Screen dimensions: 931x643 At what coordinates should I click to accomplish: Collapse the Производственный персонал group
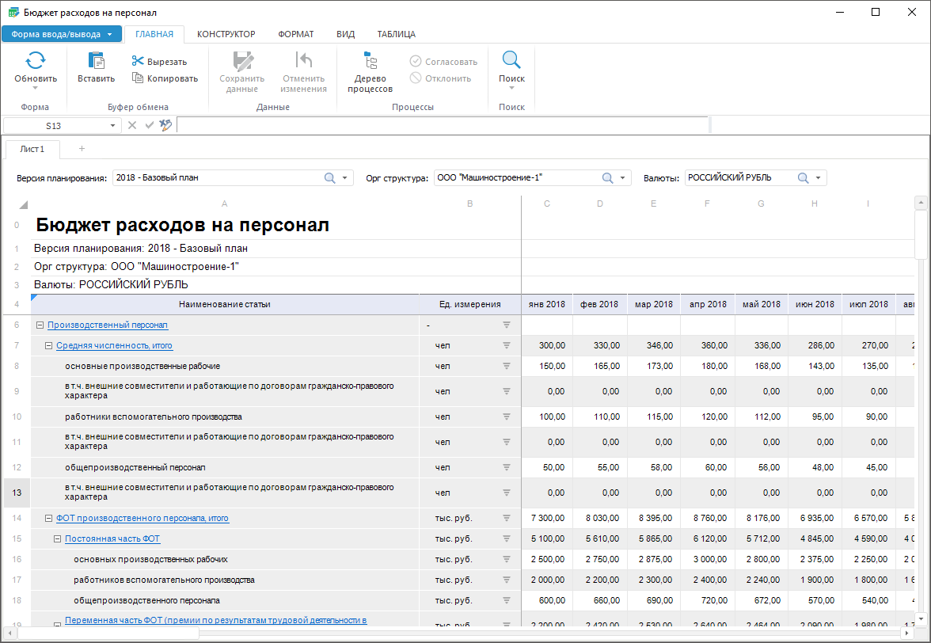[x=40, y=325]
